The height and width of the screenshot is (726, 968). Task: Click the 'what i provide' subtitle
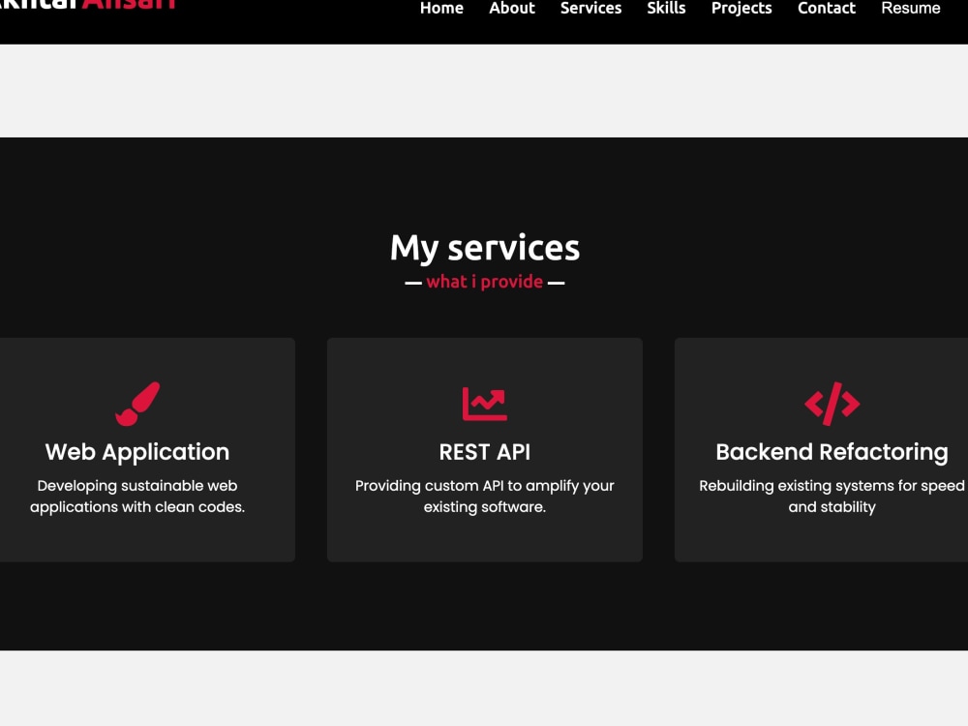(x=485, y=282)
